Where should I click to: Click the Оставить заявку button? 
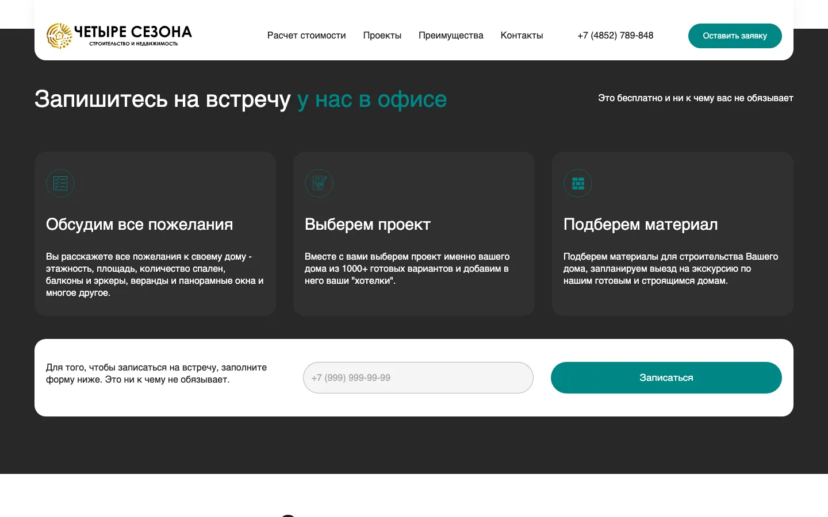tap(735, 36)
